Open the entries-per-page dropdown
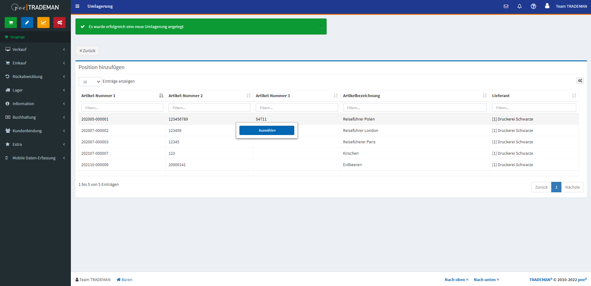591x286 pixels. click(90, 82)
